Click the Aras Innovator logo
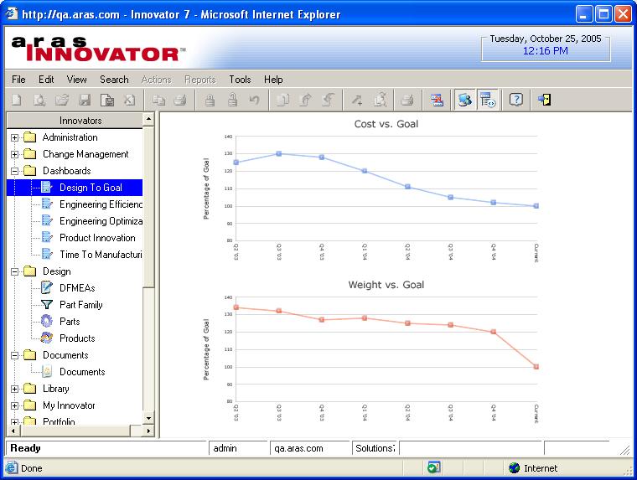Image resolution: width=637 pixels, height=480 pixels. (x=99, y=49)
